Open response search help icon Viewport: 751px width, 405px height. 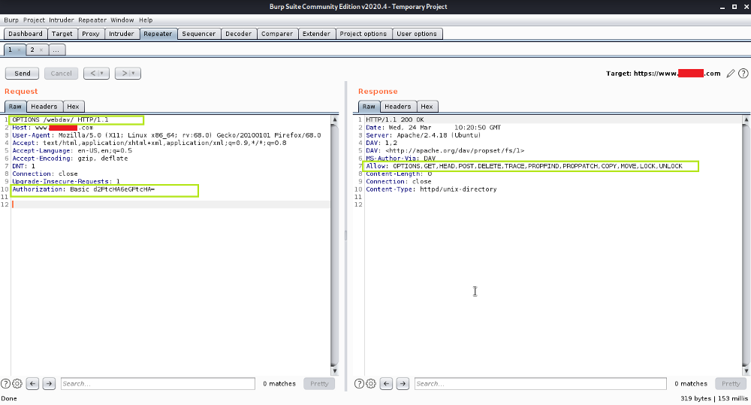coord(359,383)
